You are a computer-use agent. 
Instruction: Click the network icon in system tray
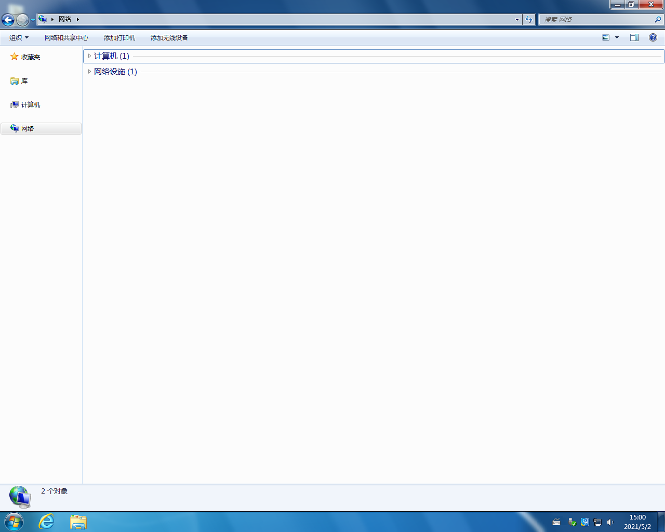pyautogui.click(x=597, y=523)
